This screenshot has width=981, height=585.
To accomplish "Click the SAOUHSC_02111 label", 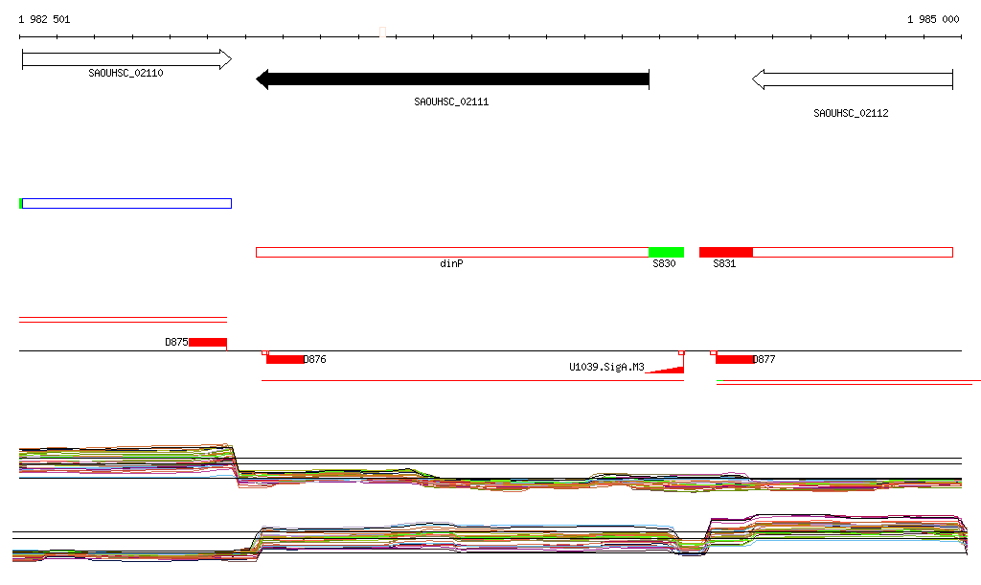I will click(451, 101).
